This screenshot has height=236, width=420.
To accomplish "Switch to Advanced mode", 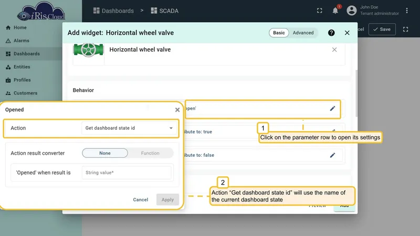I will [303, 33].
